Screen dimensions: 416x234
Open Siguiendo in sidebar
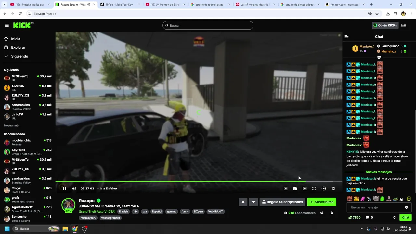tap(19, 56)
